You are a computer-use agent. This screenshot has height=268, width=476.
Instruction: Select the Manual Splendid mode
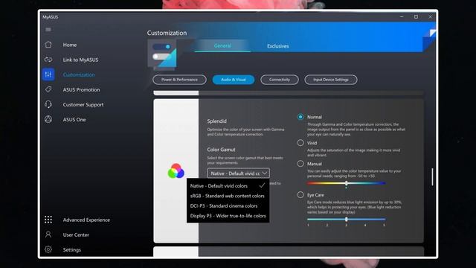(x=300, y=164)
